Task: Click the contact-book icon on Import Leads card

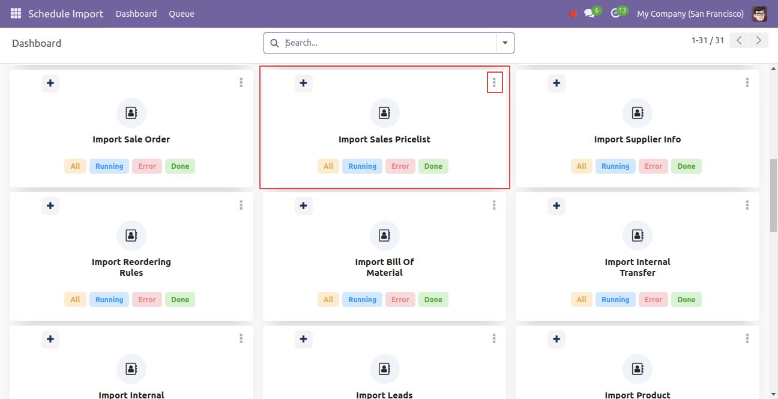Action: (385, 369)
